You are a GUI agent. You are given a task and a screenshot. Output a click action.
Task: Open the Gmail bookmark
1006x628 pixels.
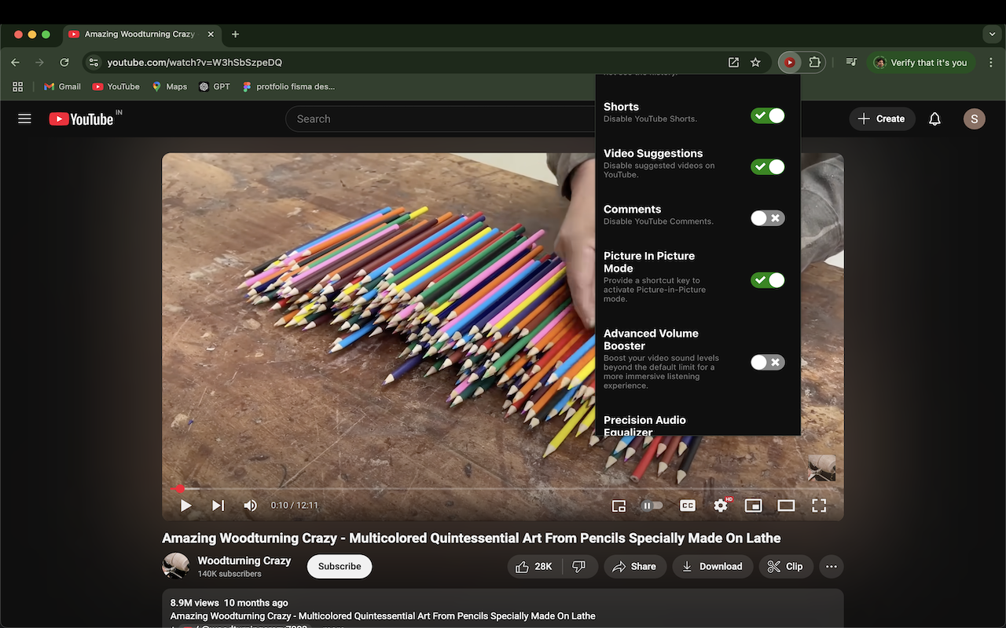coord(61,86)
